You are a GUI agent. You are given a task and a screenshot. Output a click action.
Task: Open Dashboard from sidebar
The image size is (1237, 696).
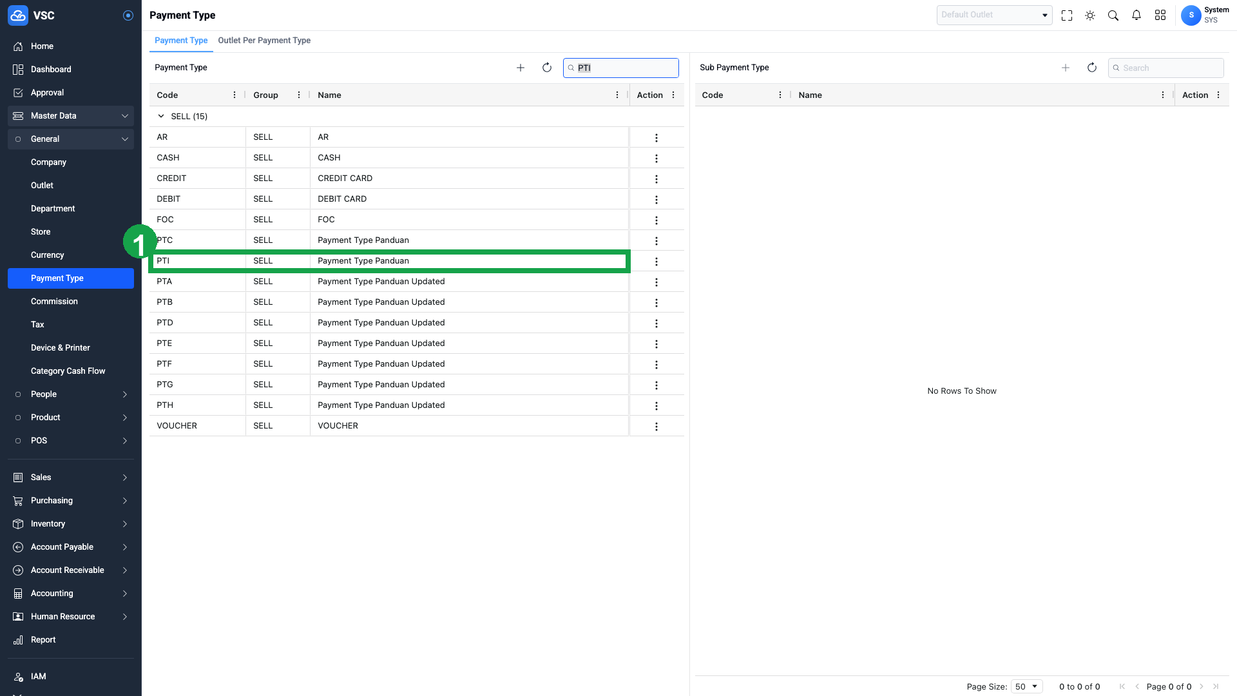(x=71, y=70)
